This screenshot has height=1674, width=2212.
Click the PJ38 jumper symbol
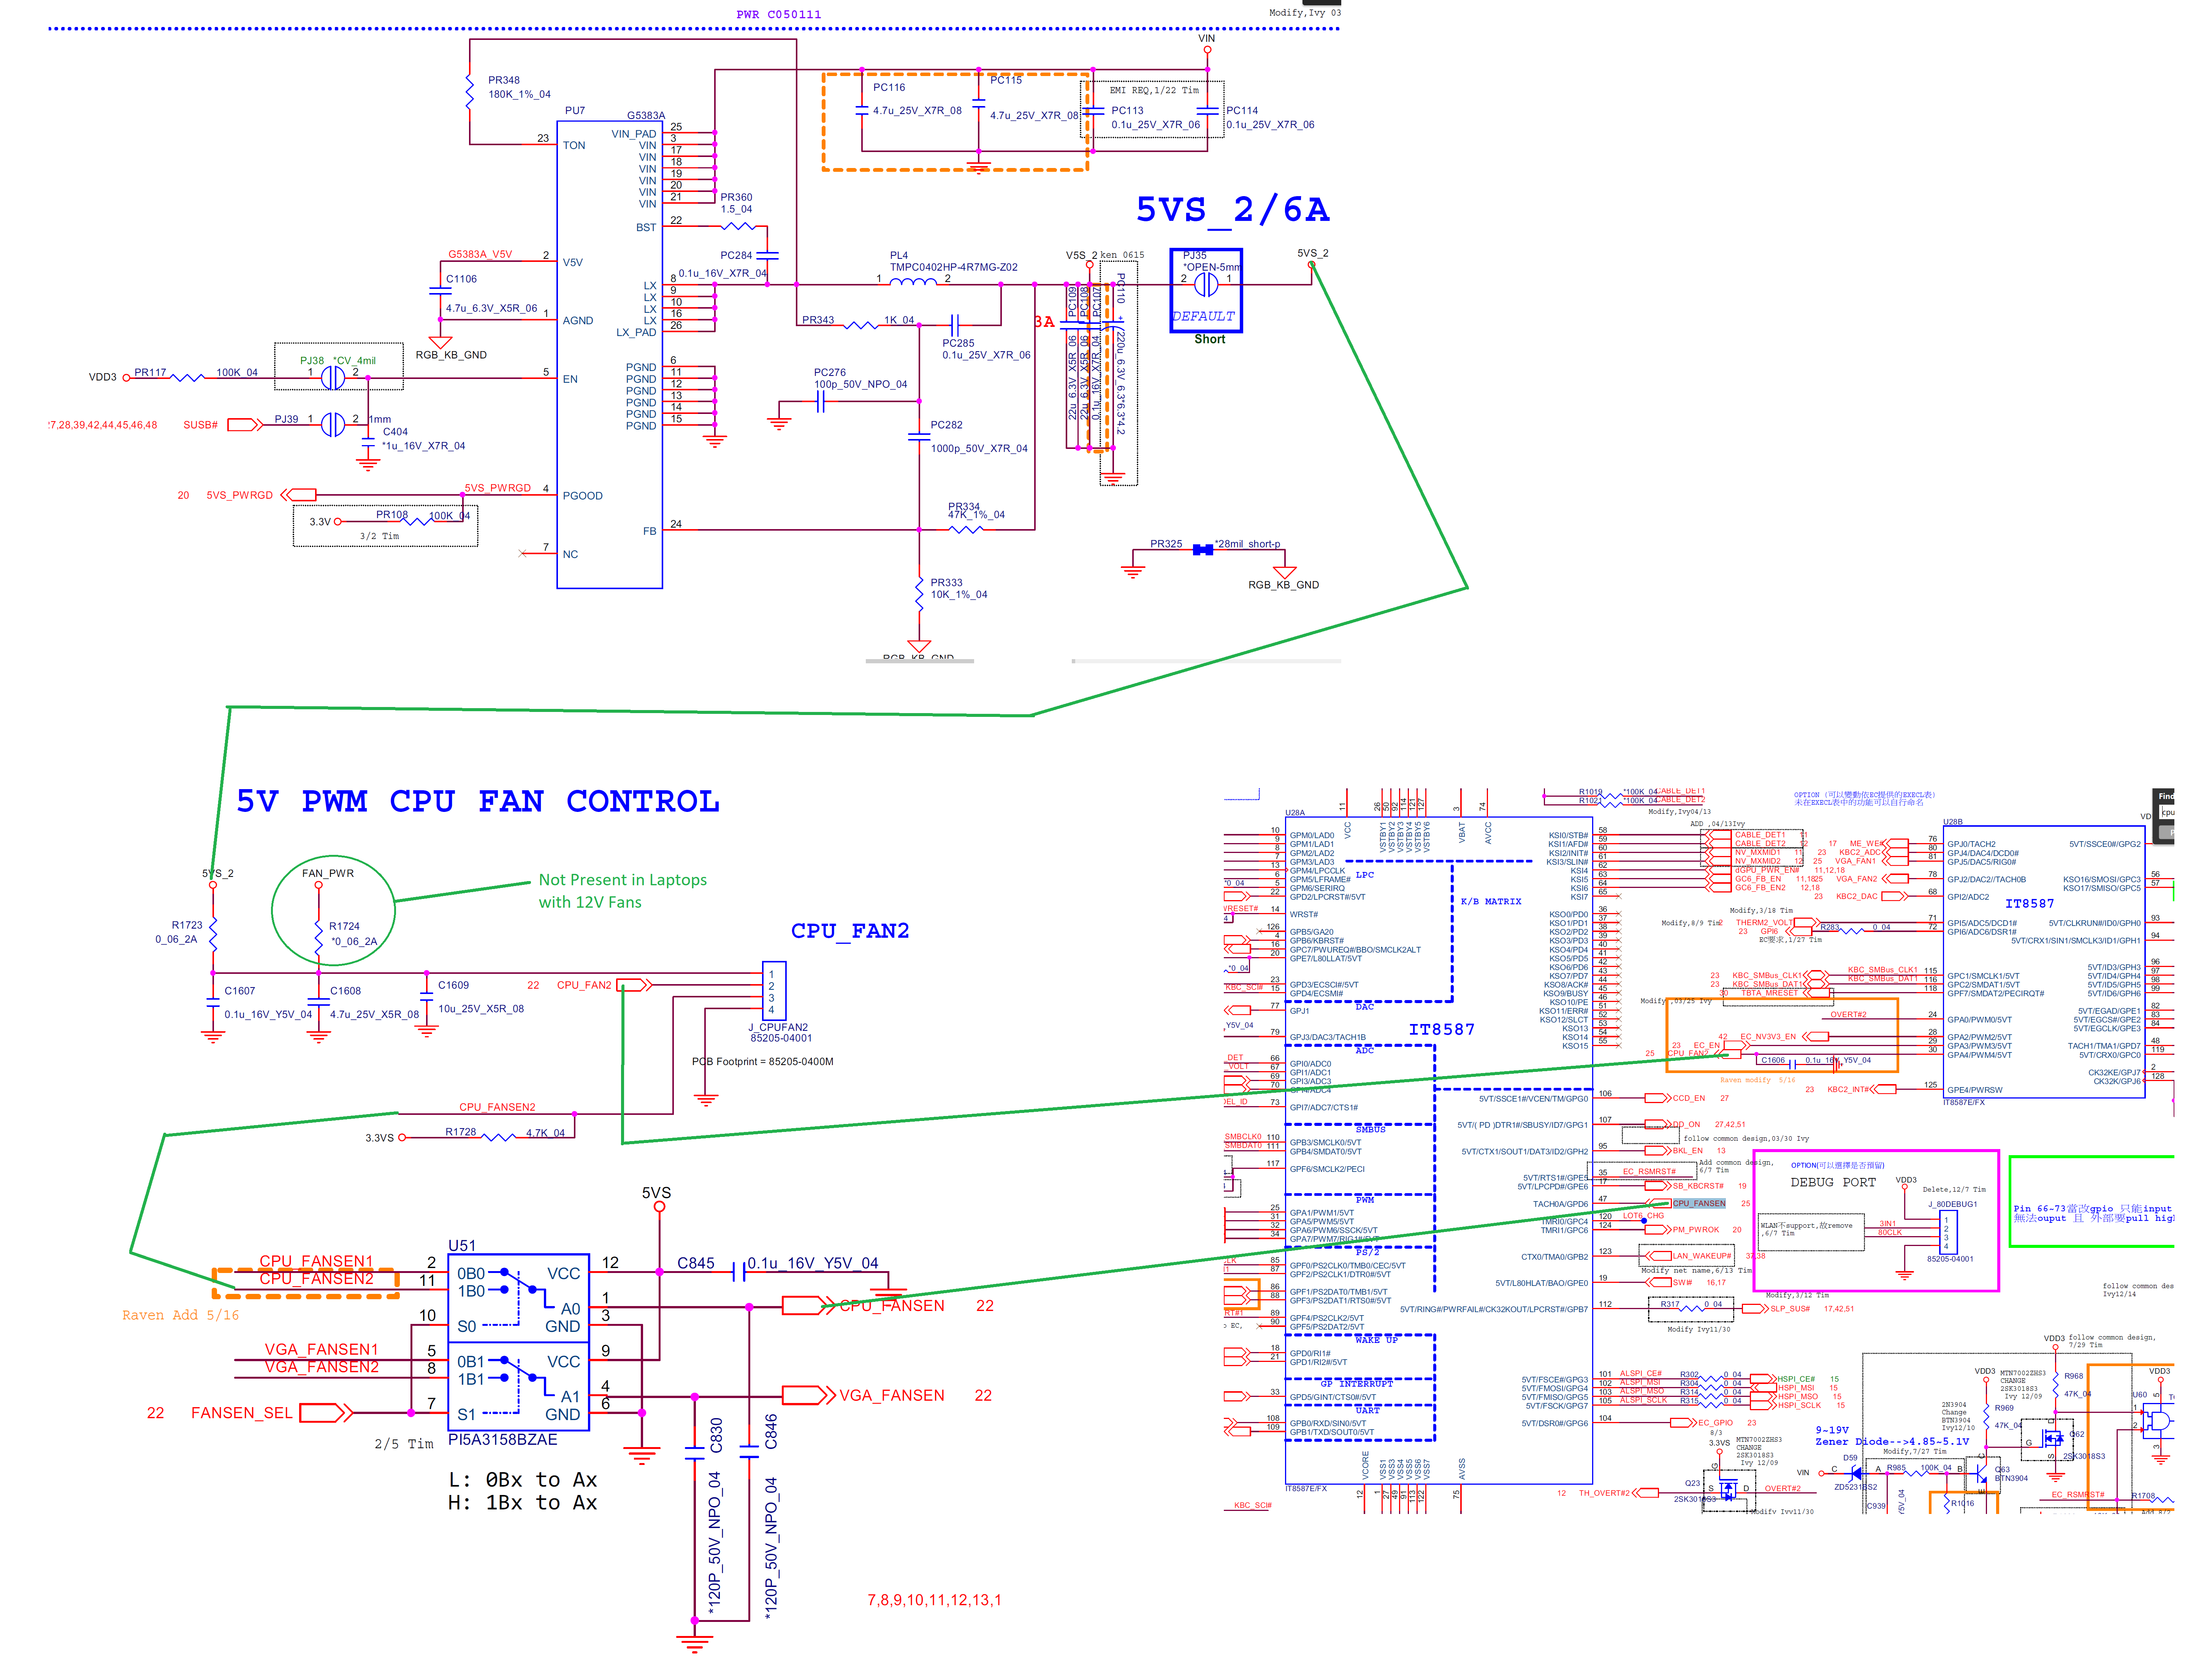[333, 378]
